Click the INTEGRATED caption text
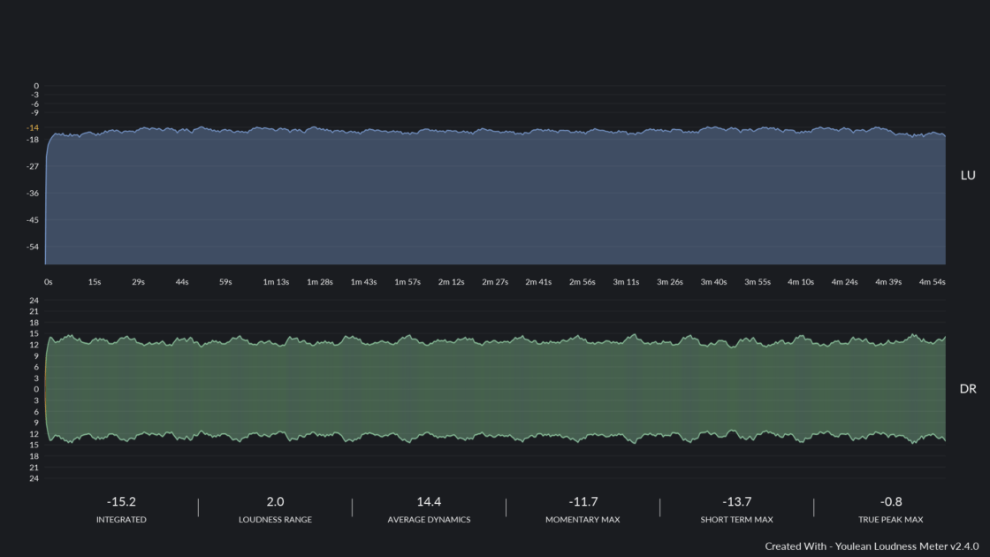This screenshot has height=557, width=990. [x=121, y=520]
